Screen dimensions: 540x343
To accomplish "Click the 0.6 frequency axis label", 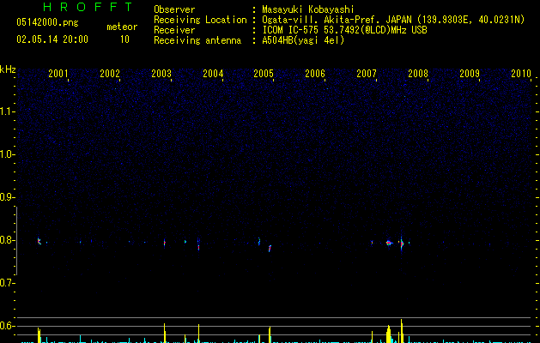I will (7, 326).
